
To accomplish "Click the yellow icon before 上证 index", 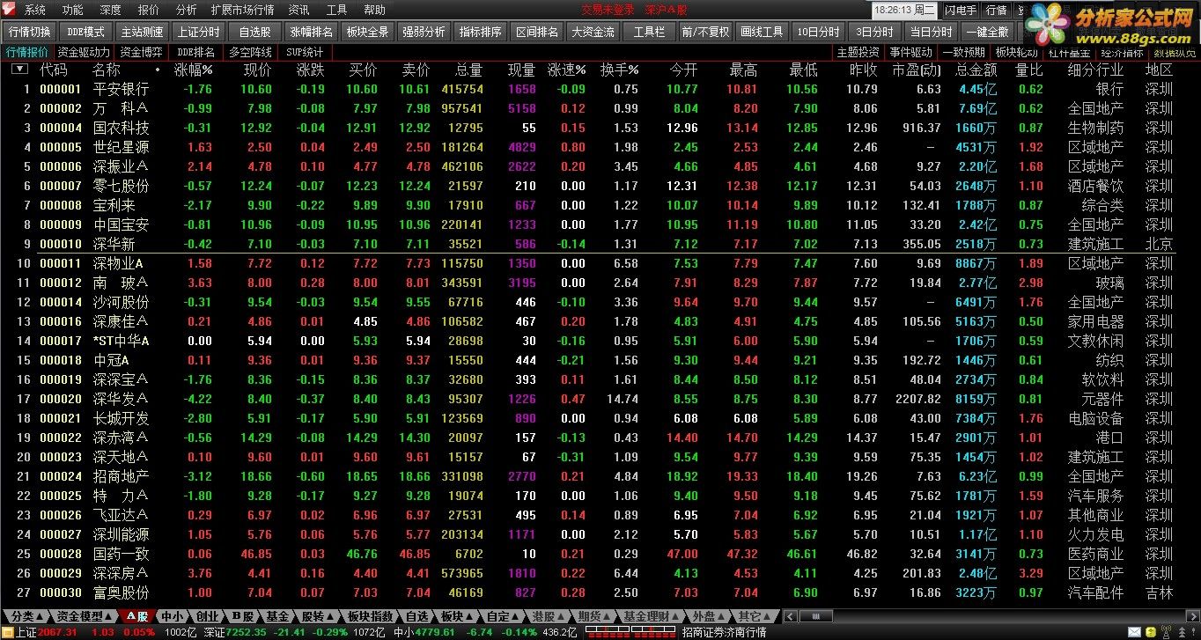I will click(x=9, y=632).
